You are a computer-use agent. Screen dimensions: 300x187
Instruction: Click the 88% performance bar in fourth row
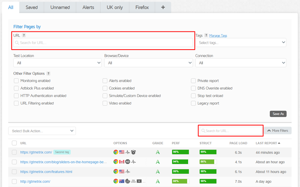[180, 181]
